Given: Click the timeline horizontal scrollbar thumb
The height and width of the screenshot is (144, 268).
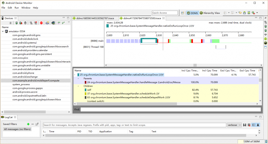Looking at the screenshot, I should point(195,65).
